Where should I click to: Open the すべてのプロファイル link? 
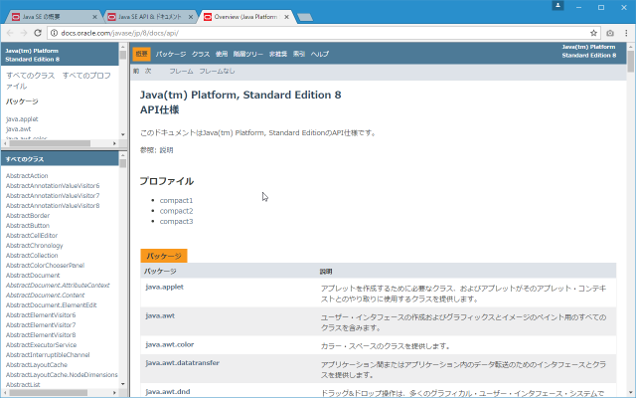tap(59, 81)
